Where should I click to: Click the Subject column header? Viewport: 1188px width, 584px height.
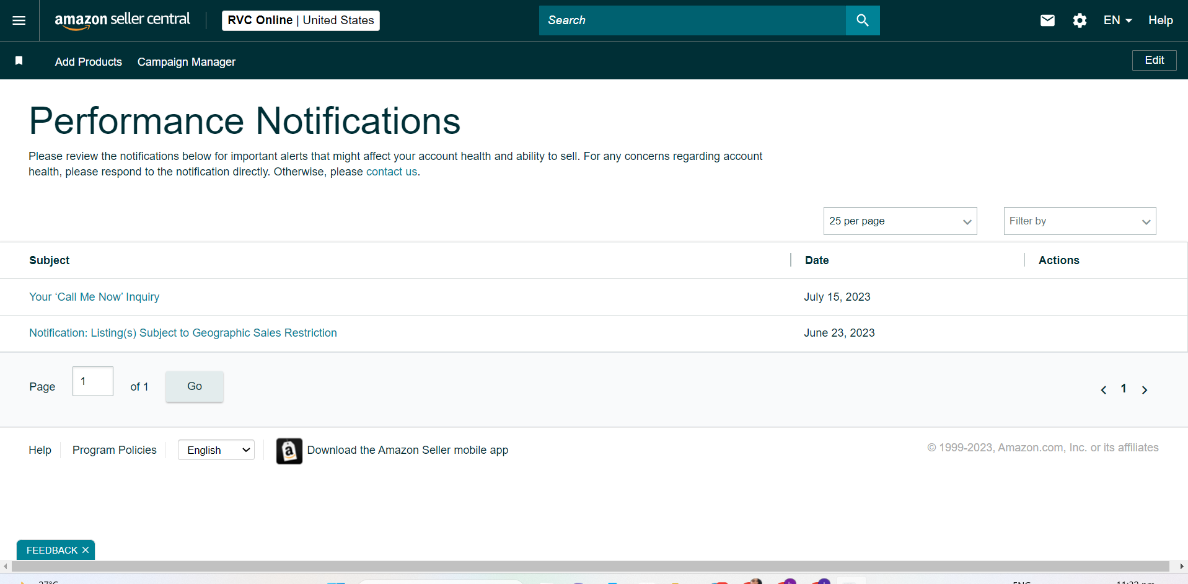(50, 260)
